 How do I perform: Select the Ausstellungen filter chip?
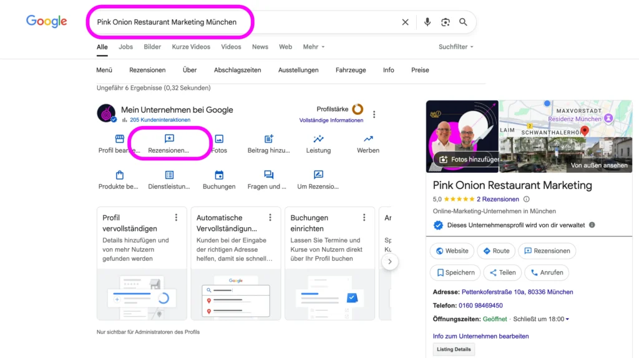tap(298, 70)
